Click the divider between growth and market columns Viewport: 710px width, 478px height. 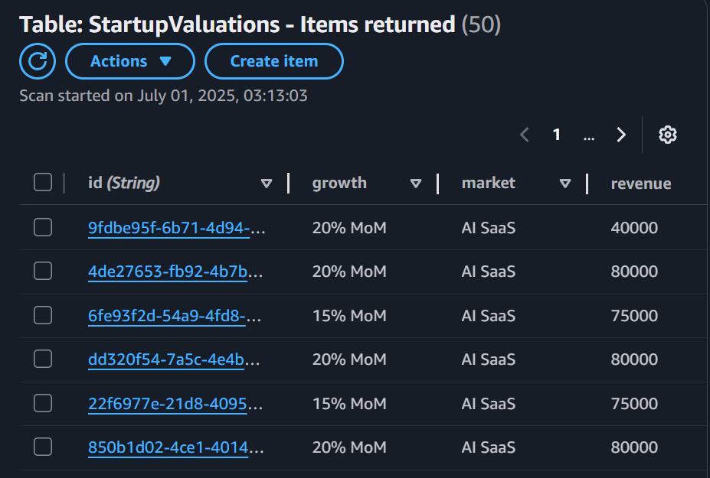[437, 184]
